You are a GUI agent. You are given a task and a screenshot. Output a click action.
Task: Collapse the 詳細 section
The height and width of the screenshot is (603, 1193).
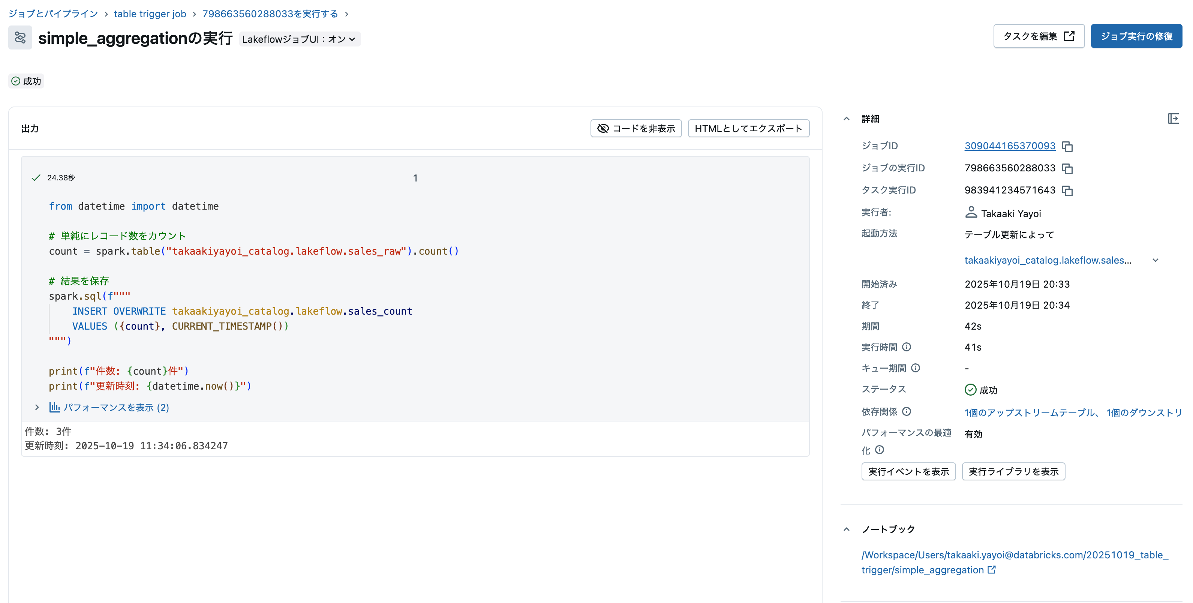pyautogui.click(x=847, y=118)
